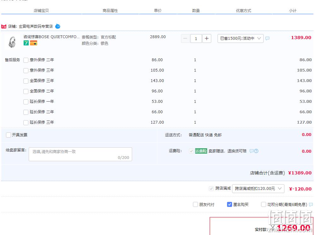Click the quantity input field
Viewport: 315px width, 235px height.
[196, 38]
